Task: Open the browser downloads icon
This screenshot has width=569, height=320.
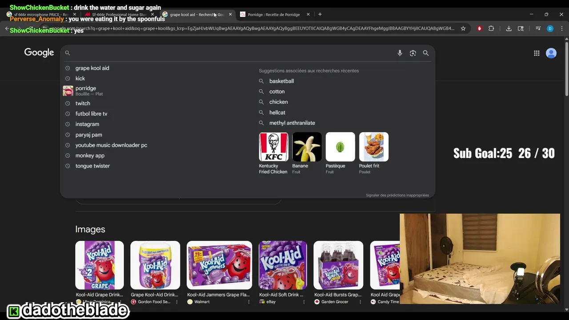Action: (x=509, y=28)
